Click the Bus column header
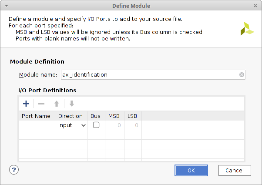Image resolution: width=262 pixels, height=185 pixels. 96,116
